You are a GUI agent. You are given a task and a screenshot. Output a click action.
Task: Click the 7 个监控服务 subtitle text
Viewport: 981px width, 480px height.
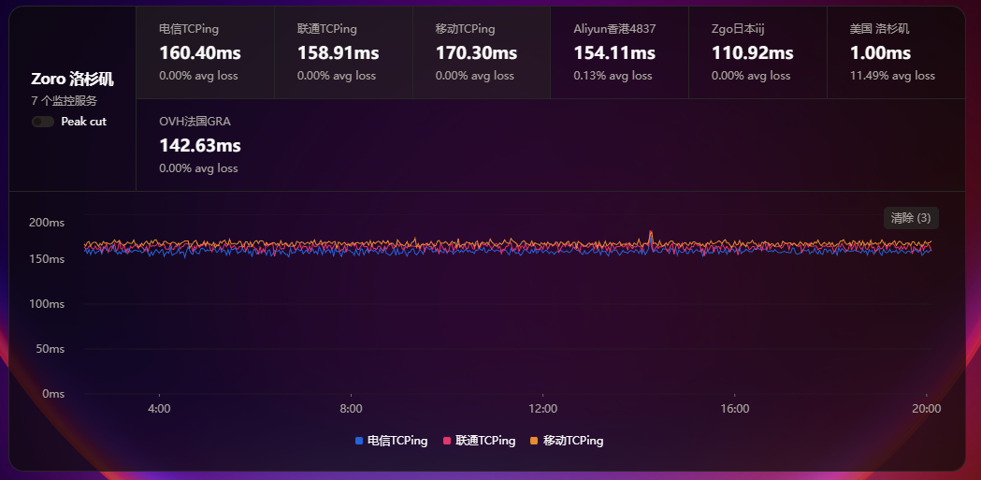(x=64, y=101)
